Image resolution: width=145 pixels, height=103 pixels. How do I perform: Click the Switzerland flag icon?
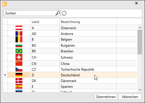click(19, 57)
